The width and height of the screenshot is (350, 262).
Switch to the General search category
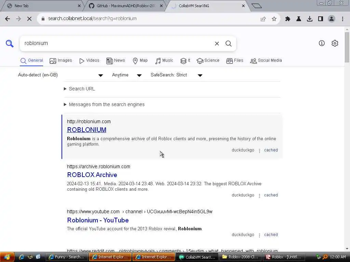tap(31, 61)
